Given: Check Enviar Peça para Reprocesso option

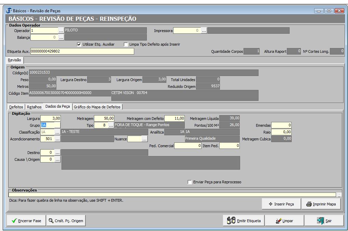Looking at the screenshot, I should pyautogui.click(x=190, y=182).
